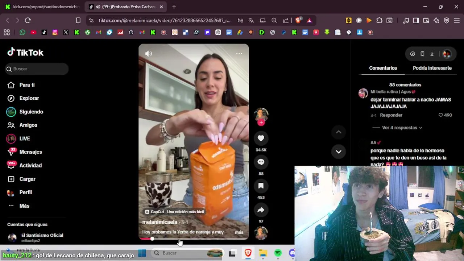The image size is (464, 261).
Task: Open the WhatsApp bookmark
Action: [22, 32]
